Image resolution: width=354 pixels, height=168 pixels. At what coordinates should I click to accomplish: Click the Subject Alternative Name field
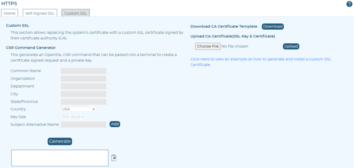click(83, 124)
